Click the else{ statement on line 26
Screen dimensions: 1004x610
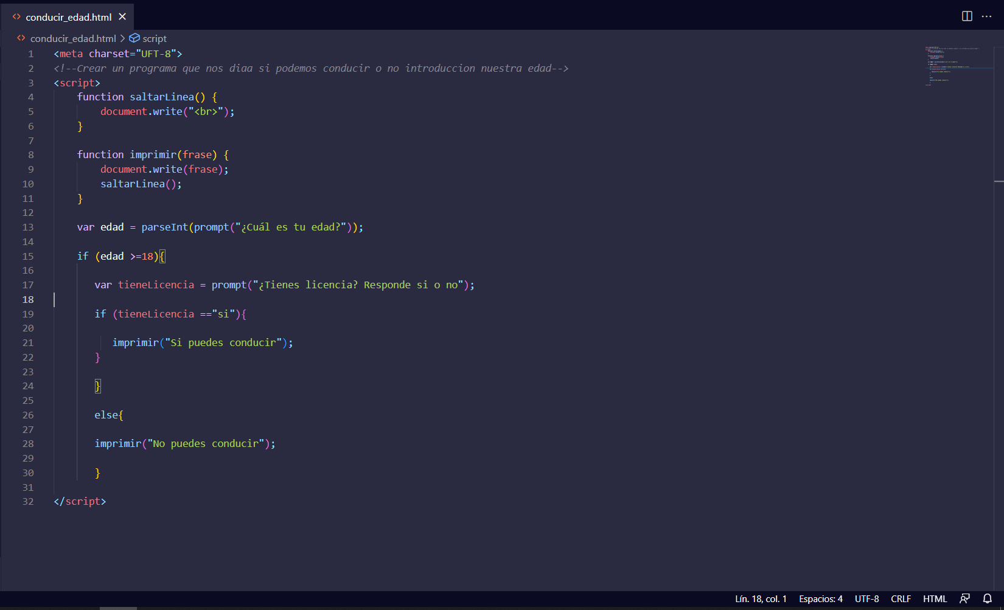point(109,415)
